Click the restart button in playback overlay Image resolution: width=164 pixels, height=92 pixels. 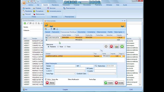click(x=66, y=2)
